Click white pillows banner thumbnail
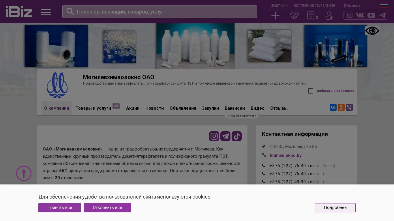This screenshot has height=221, width=394. tap(270, 46)
